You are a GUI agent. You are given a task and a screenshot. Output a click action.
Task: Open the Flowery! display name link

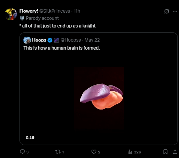point(29,11)
